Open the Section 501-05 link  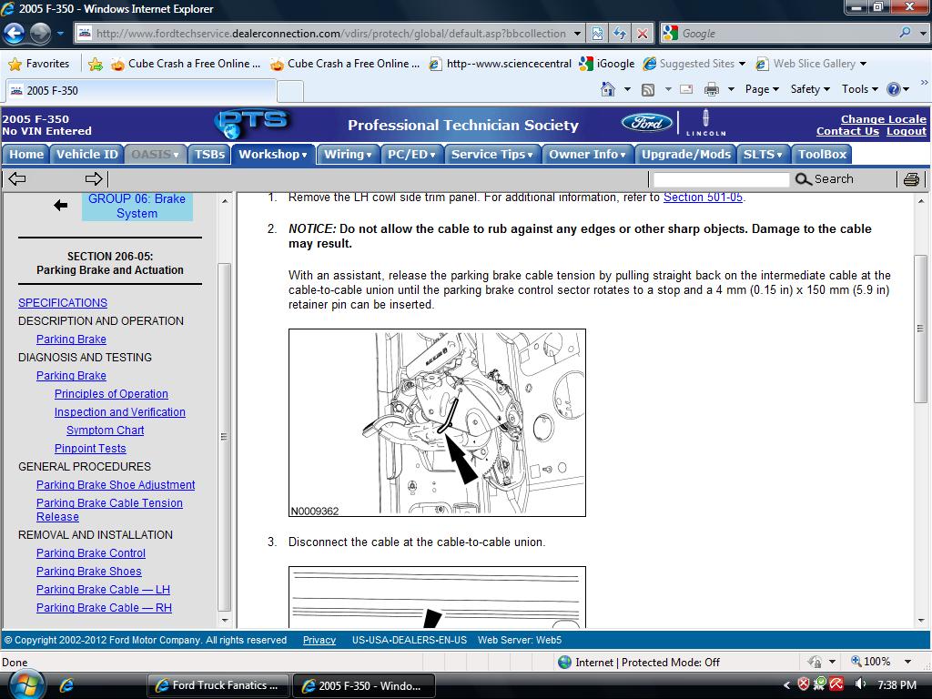(x=703, y=198)
